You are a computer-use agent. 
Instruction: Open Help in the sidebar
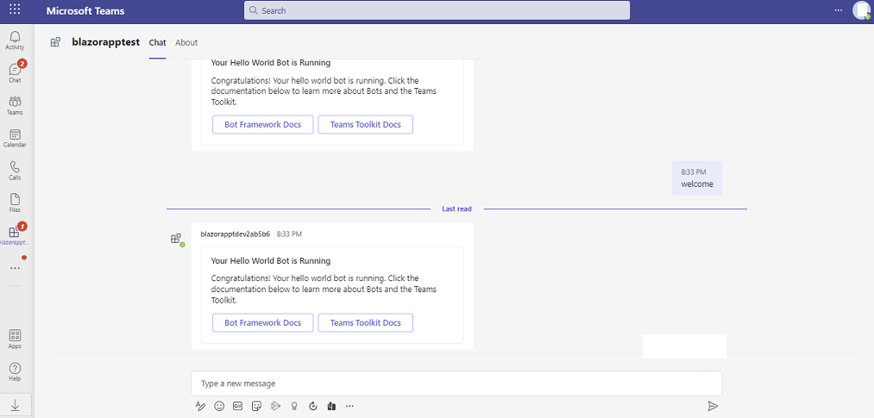point(15,371)
